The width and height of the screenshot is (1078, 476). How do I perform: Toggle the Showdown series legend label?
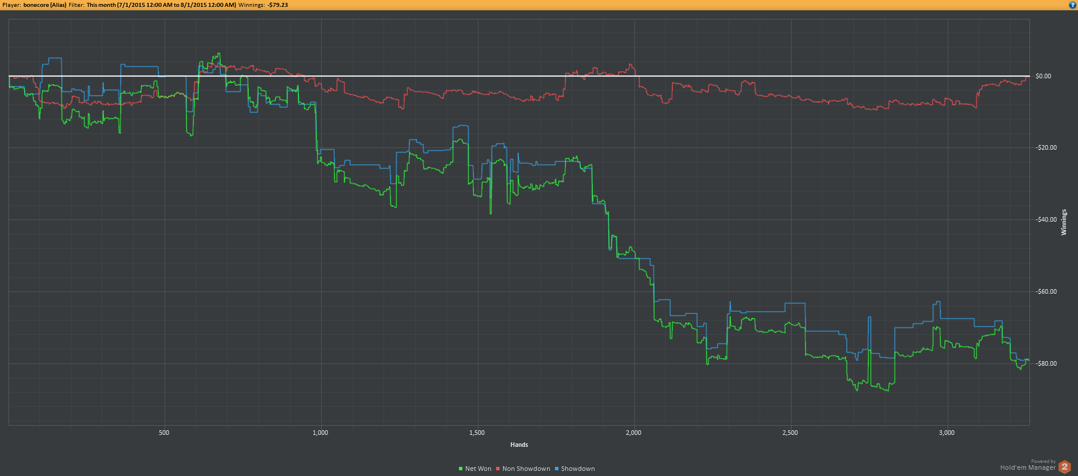(578, 469)
